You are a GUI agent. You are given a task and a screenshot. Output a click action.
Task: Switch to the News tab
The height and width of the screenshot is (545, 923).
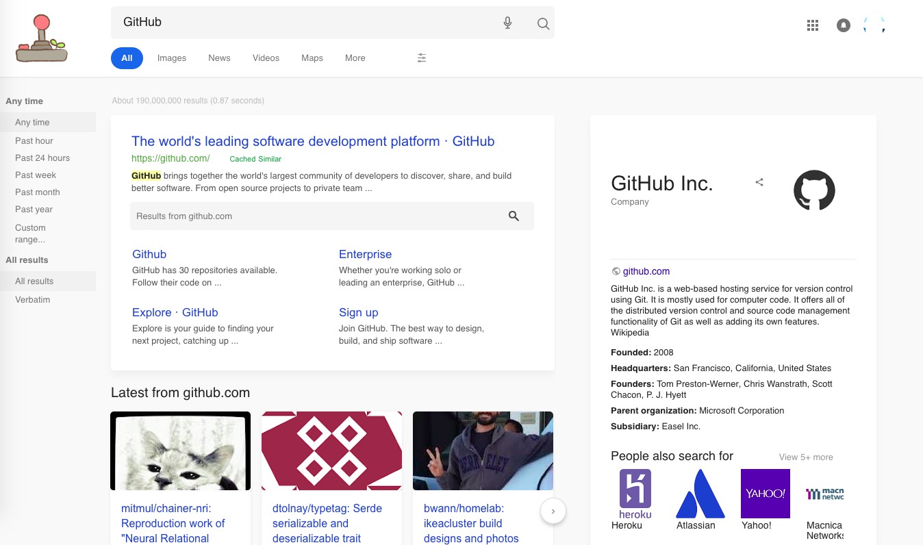219,58
